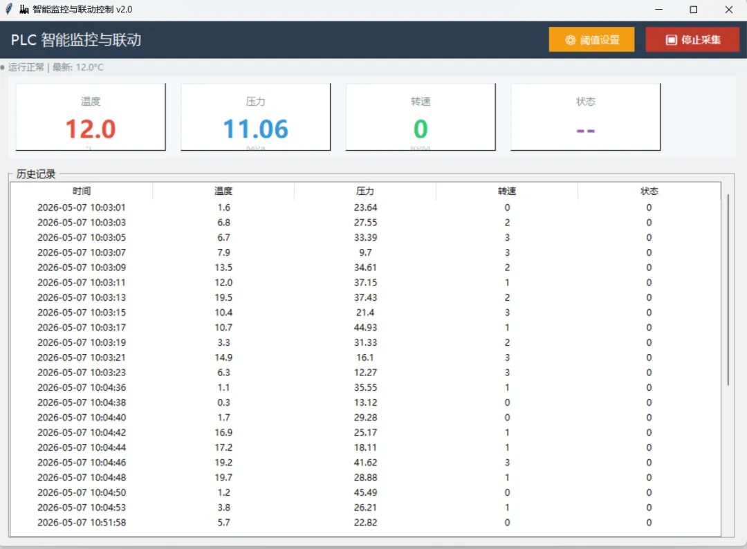Click the 历史记录 group label
This screenshot has height=549, width=747.
coord(36,174)
